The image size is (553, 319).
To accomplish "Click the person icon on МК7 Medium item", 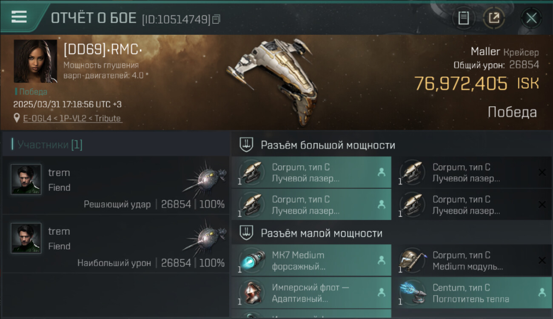I will pos(381,260).
